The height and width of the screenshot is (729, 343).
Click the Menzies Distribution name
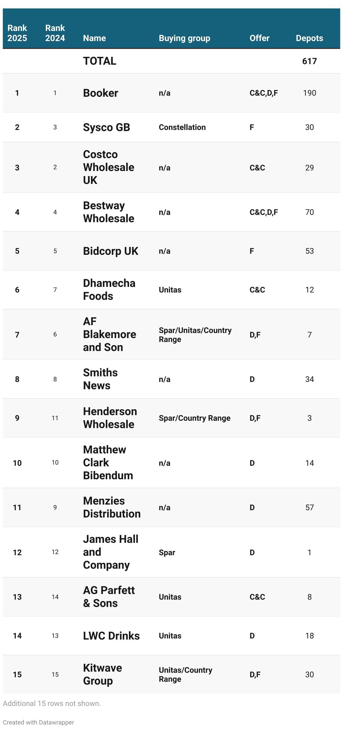(112, 507)
